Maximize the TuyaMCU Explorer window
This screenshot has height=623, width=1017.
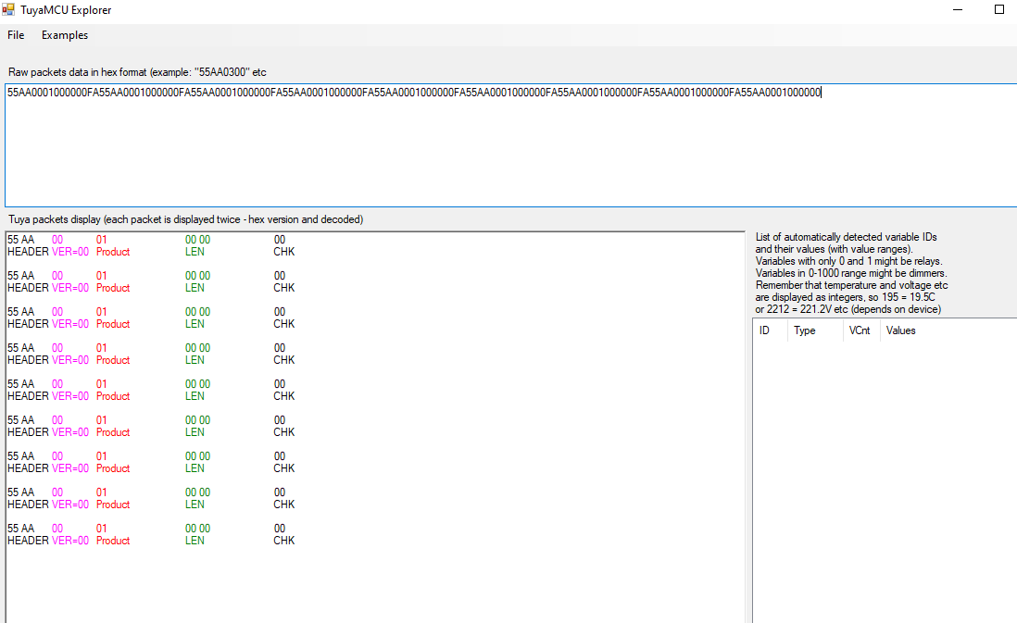[998, 10]
